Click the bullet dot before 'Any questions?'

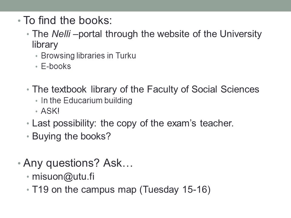(19, 163)
